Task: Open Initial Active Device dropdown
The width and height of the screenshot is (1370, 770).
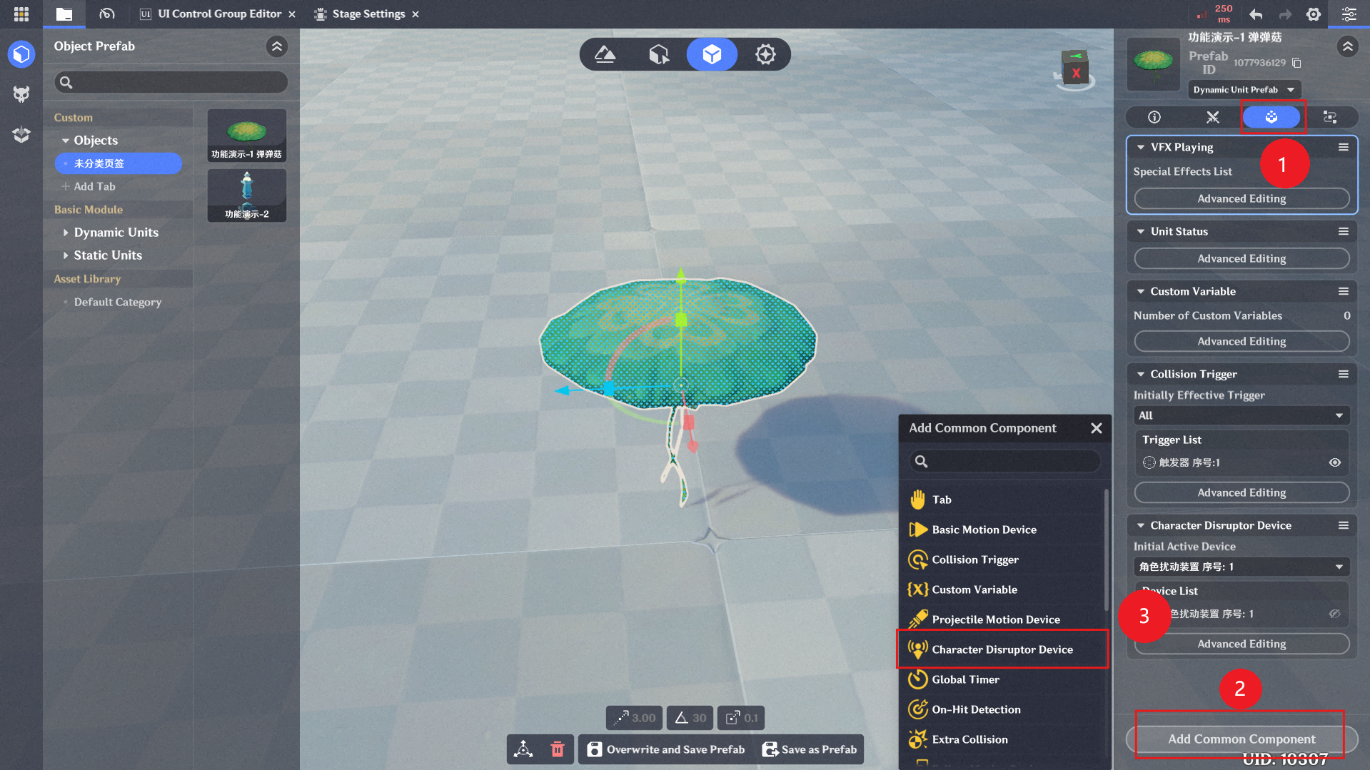Action: (x=1241, y=567)
